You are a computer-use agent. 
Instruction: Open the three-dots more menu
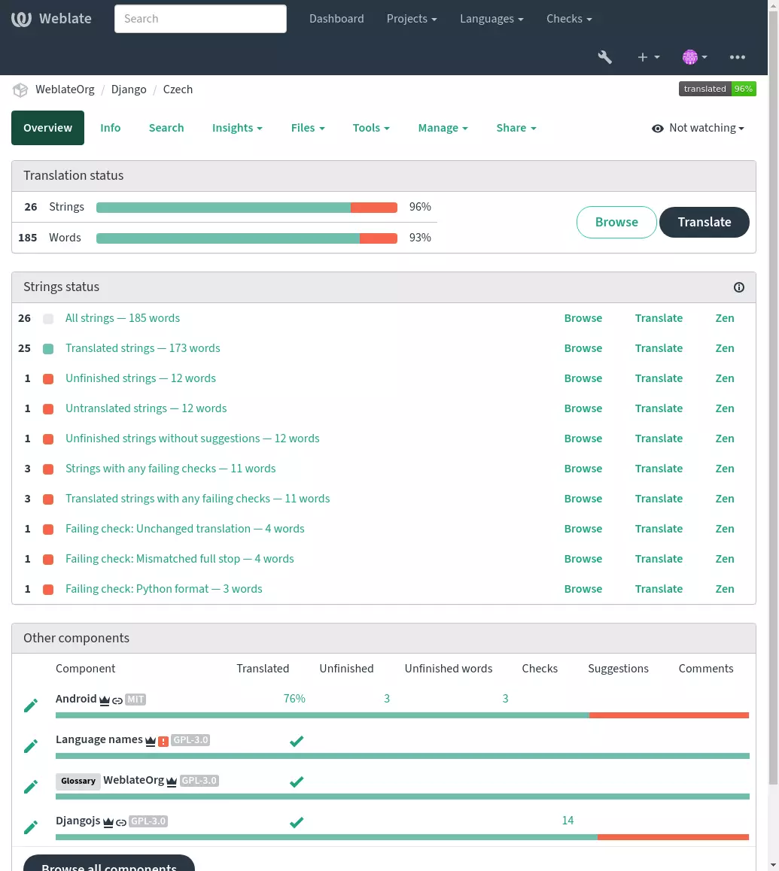tap(738, 57)
